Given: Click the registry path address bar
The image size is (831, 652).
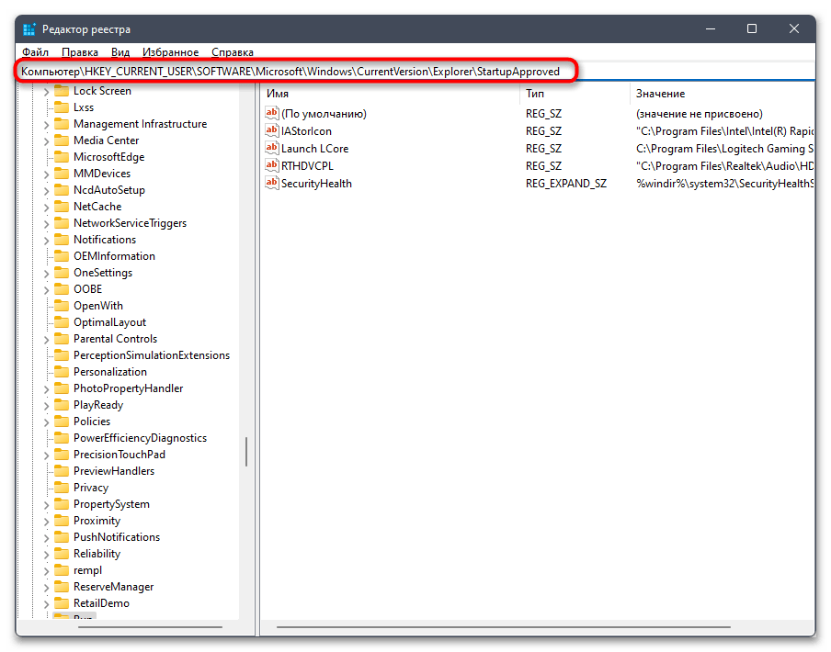Looking at the screenshot, I should 416,72.
